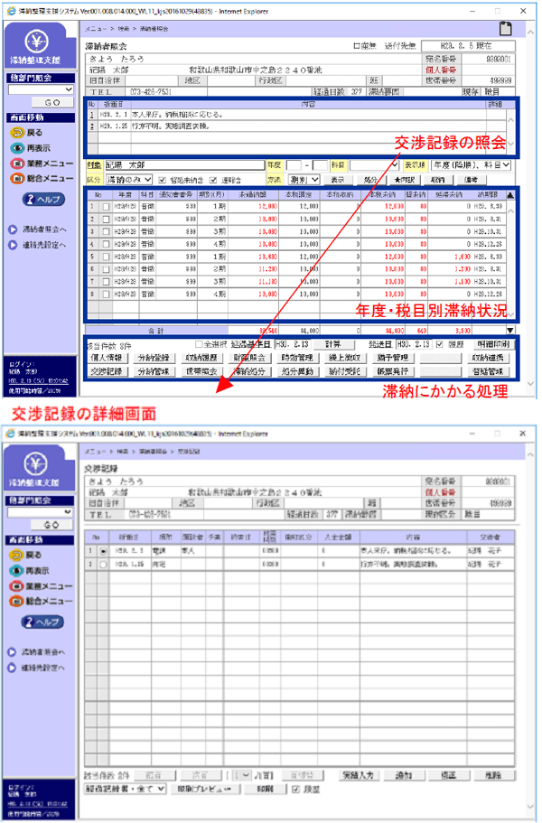The image size is (542, 823).
Task: Open 業務メニュー icon in 滞納者照会 window
Action: click(17, 164)
